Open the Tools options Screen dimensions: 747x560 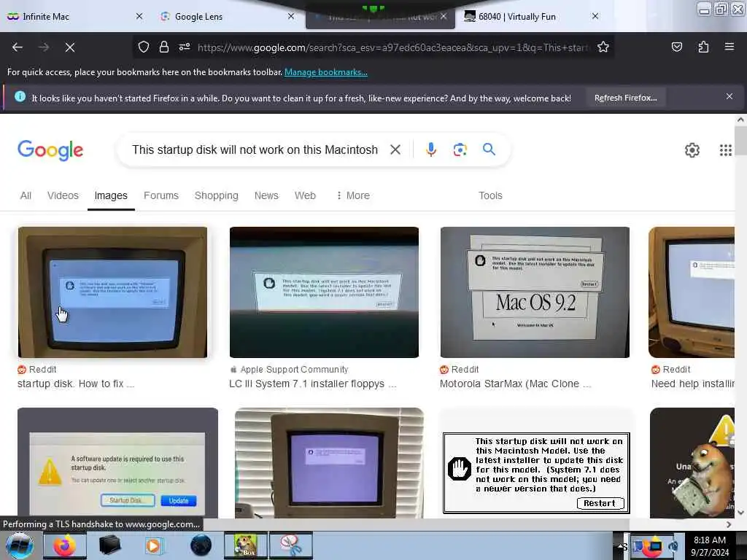coord(490,195)
